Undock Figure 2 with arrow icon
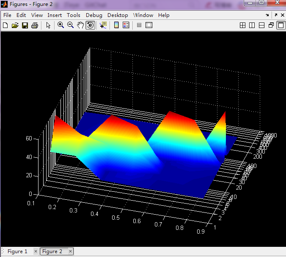The image size is (286, 257). pyautogui.click(x=276, y=15)
